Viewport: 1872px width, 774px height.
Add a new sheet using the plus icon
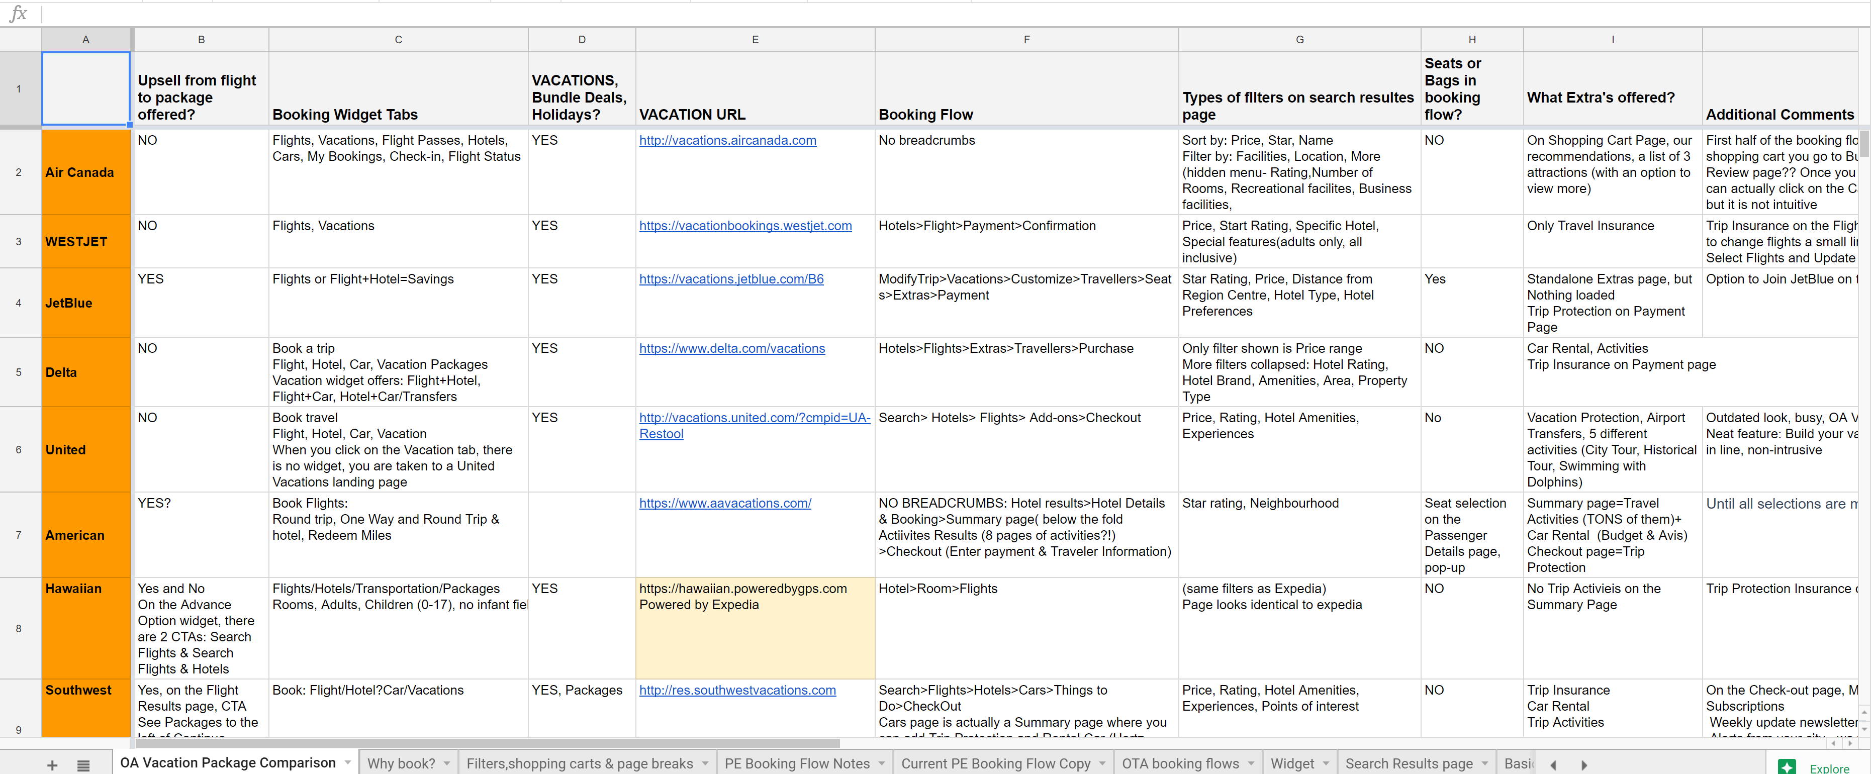click(52, 764)
